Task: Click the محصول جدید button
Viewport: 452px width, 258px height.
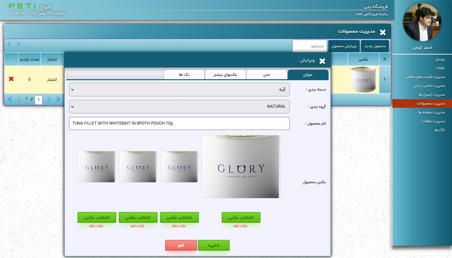Action: pos(375,46)
